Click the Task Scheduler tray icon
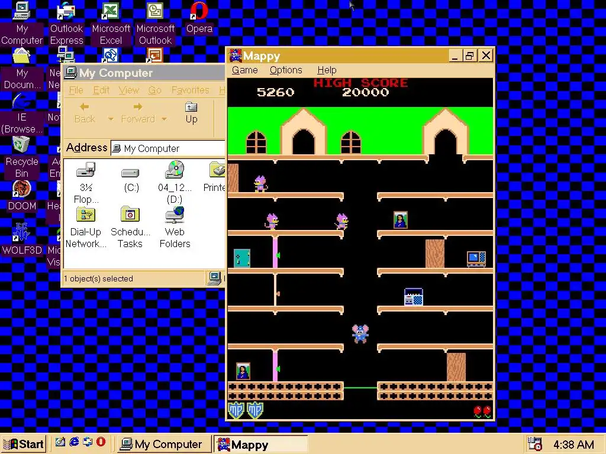The image size is (606, 454). click(x=534, y=444)
